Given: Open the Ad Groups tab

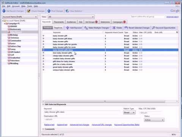Looking at the screenshot, I should coord(91,22).
